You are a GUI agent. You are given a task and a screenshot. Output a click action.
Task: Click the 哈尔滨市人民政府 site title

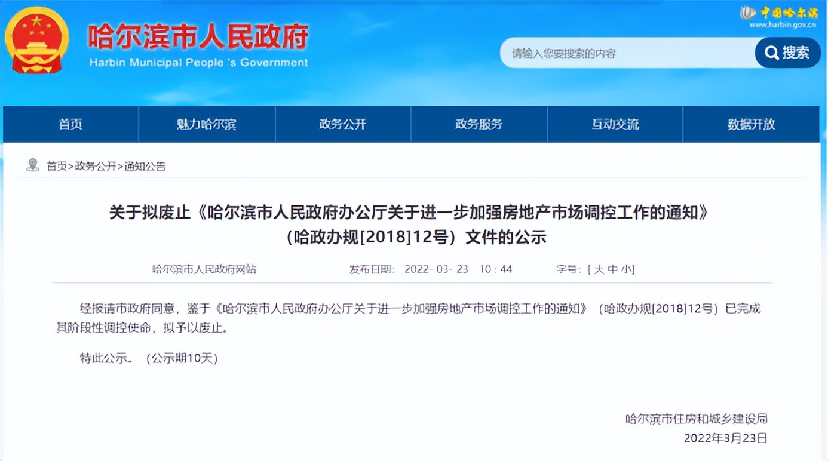198,38
